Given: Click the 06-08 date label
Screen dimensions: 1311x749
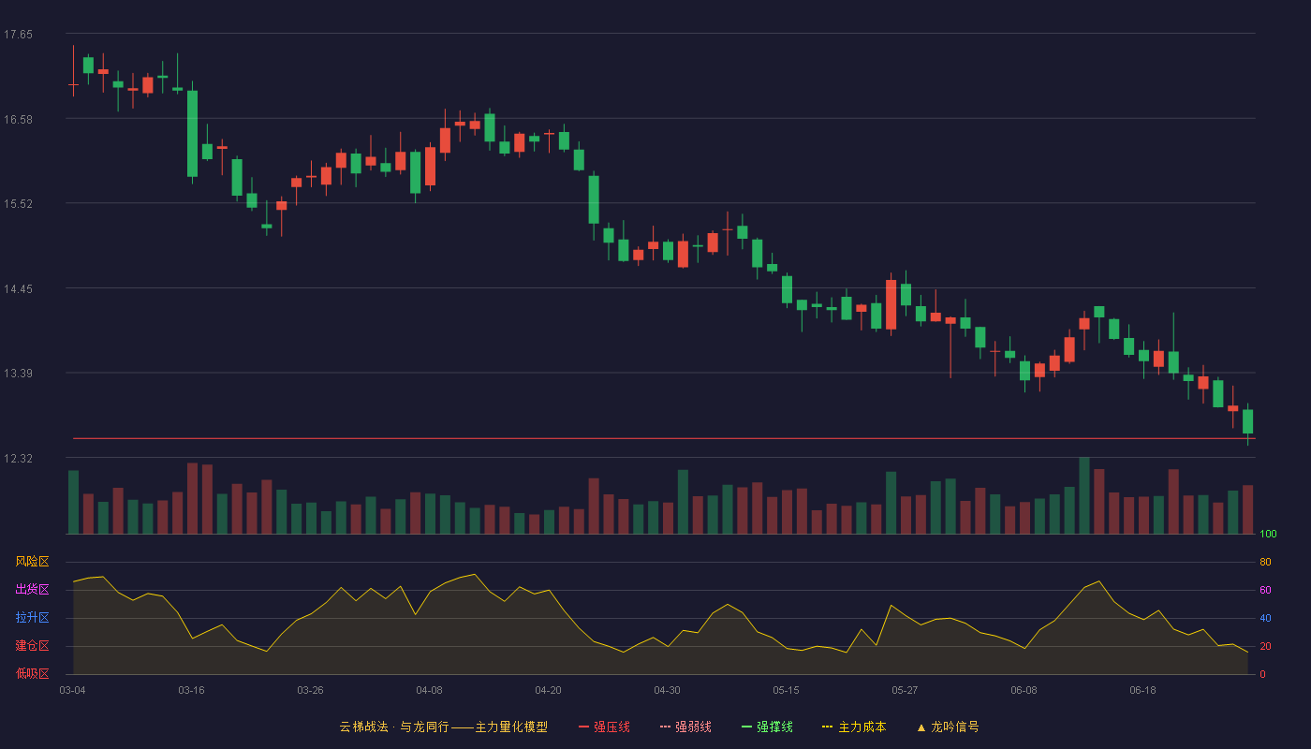Looking at the screenshot, I should click(1024, 690).
